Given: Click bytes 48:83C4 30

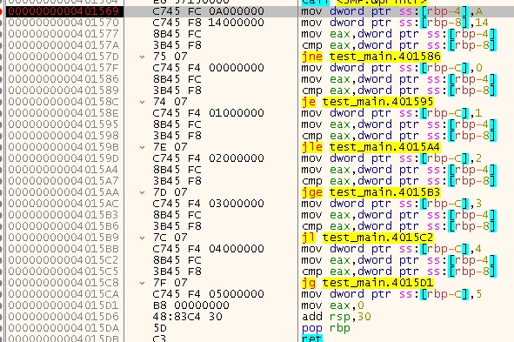Looking at the screenshot, I should click(x=187, y=317).
